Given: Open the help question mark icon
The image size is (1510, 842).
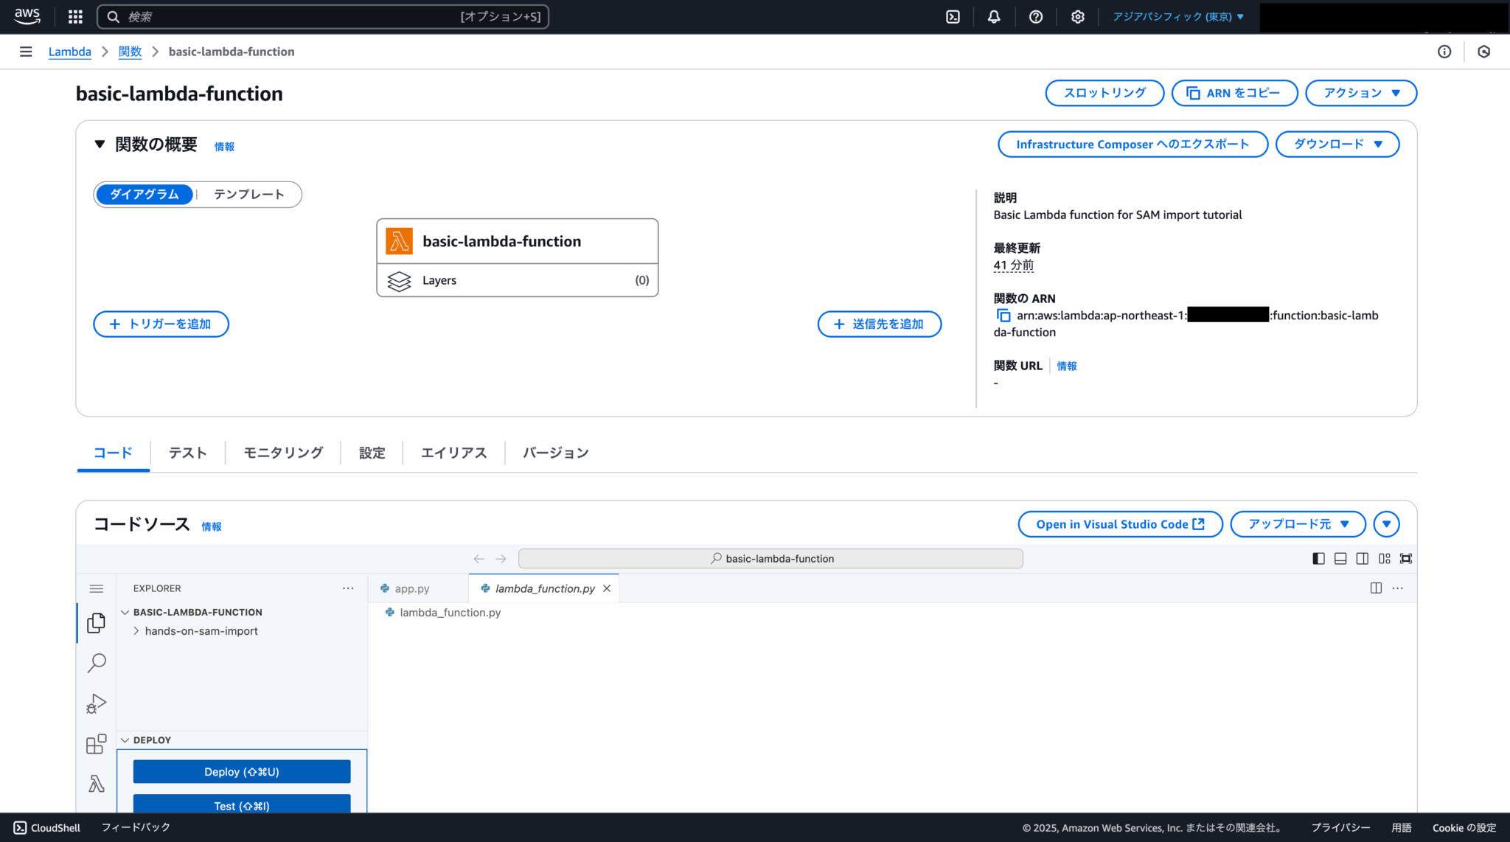Looking at the screenshot, I should (x=1036, y=16).
